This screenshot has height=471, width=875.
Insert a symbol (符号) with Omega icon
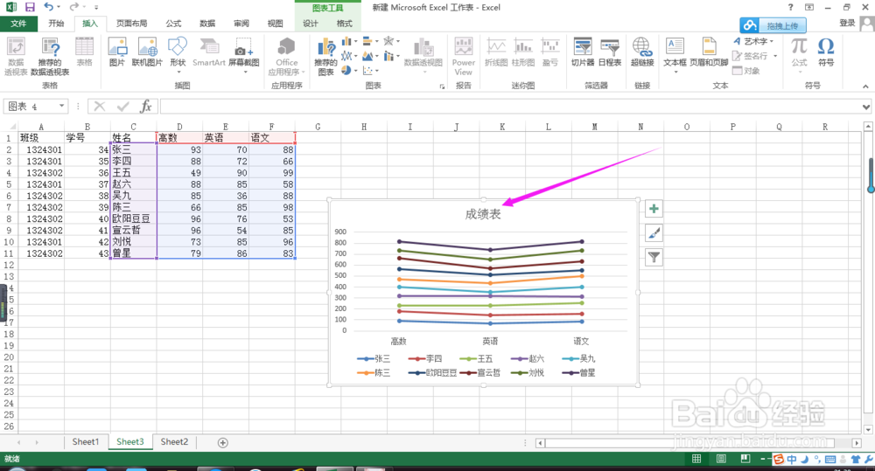pos(826,52)
